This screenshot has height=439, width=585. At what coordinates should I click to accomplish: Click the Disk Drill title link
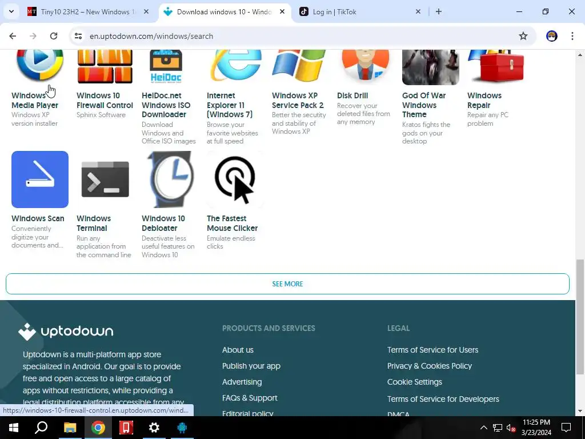click(x=352, y=95)
